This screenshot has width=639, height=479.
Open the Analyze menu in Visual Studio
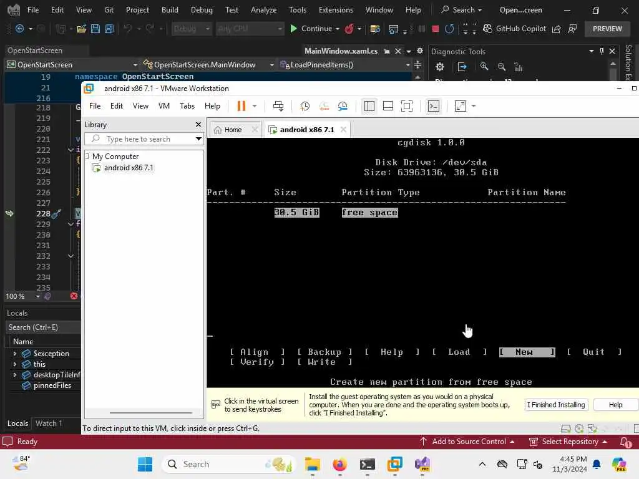pyautogui.click(x=264, y=10)
